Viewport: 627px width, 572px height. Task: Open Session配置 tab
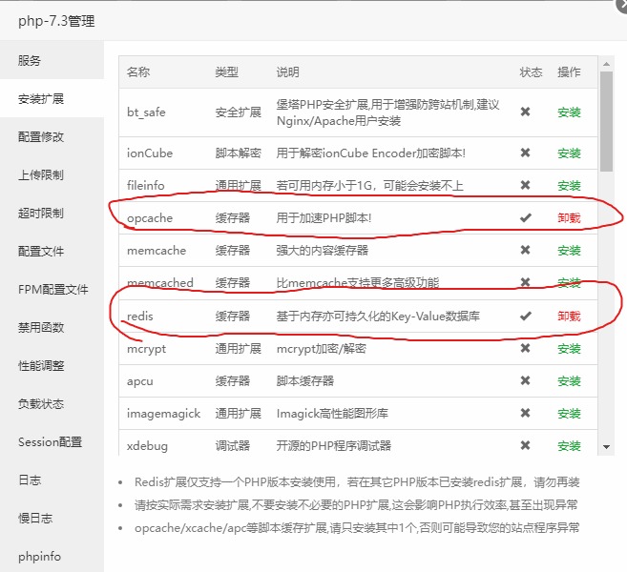[52, 441]
